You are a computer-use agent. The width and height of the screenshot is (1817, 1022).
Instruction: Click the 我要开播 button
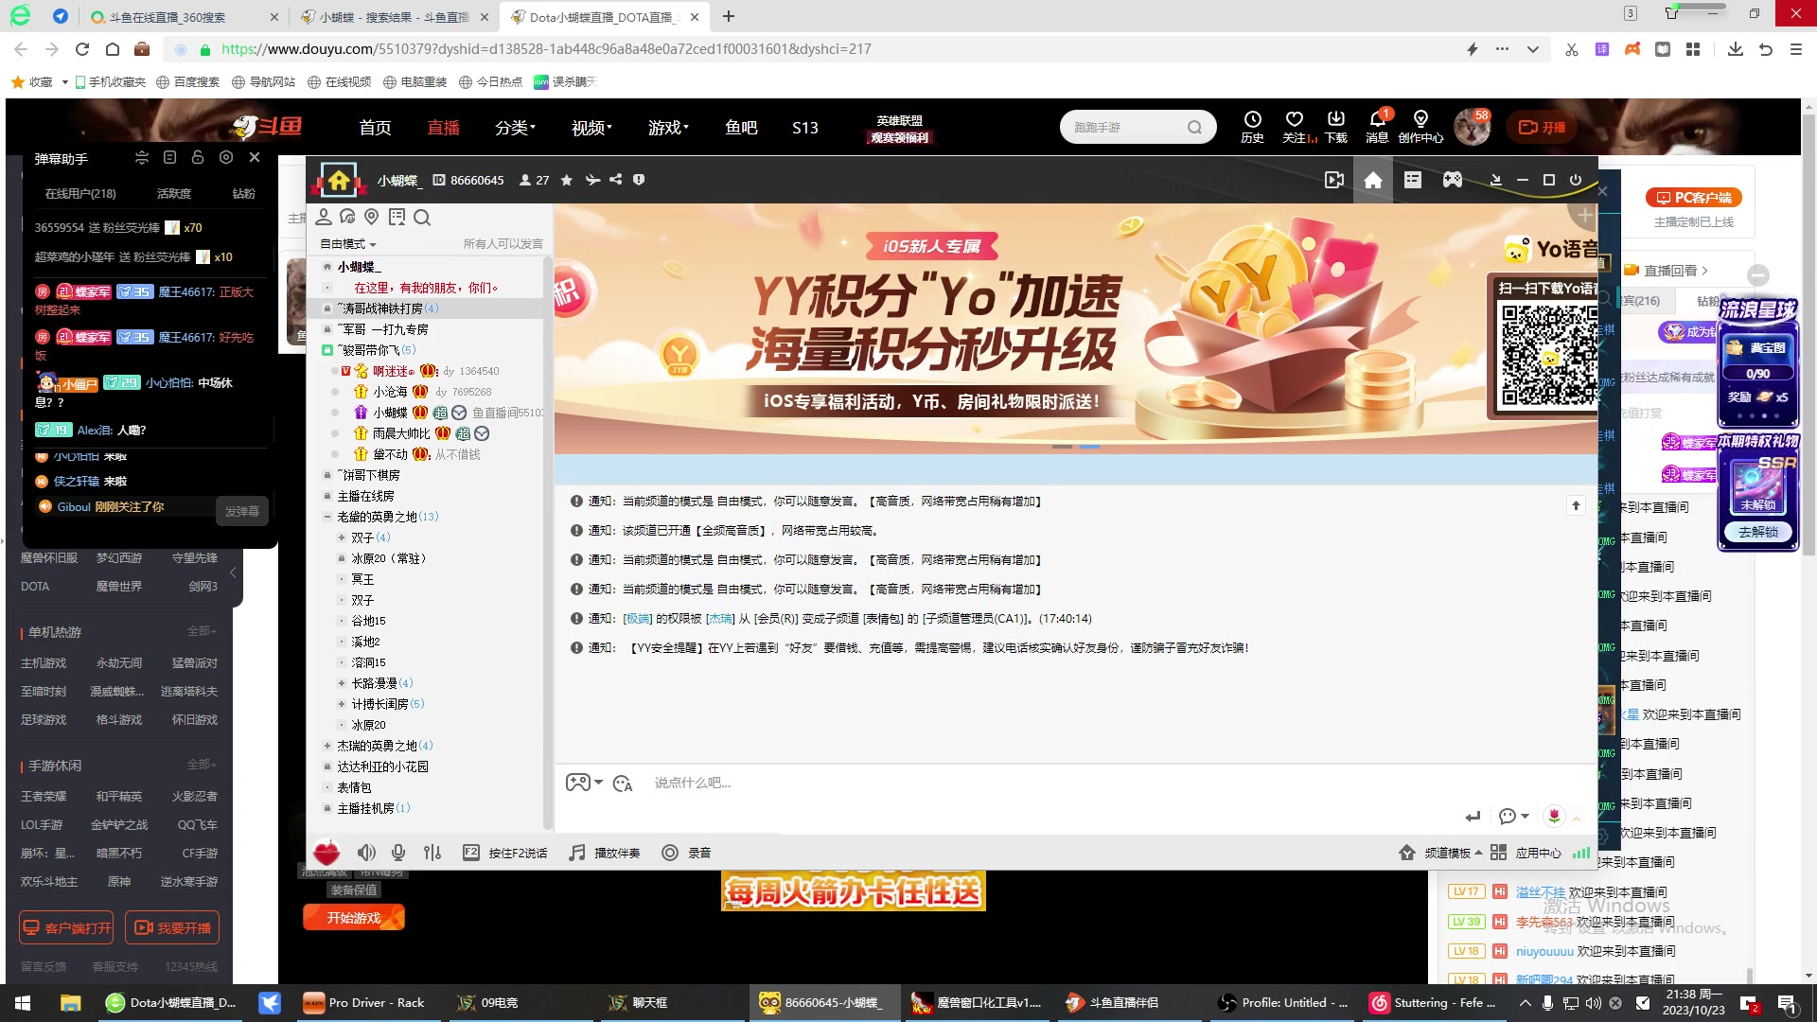pyautogui.click(x=172, y=928)
